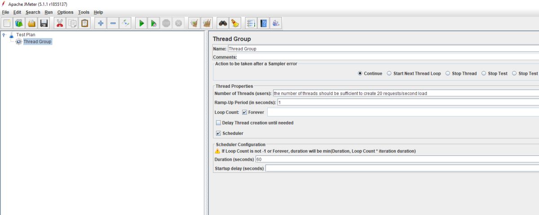Click Start no pauses icon
Viewport: 539px width, 215px height.
tap(154, 23)
